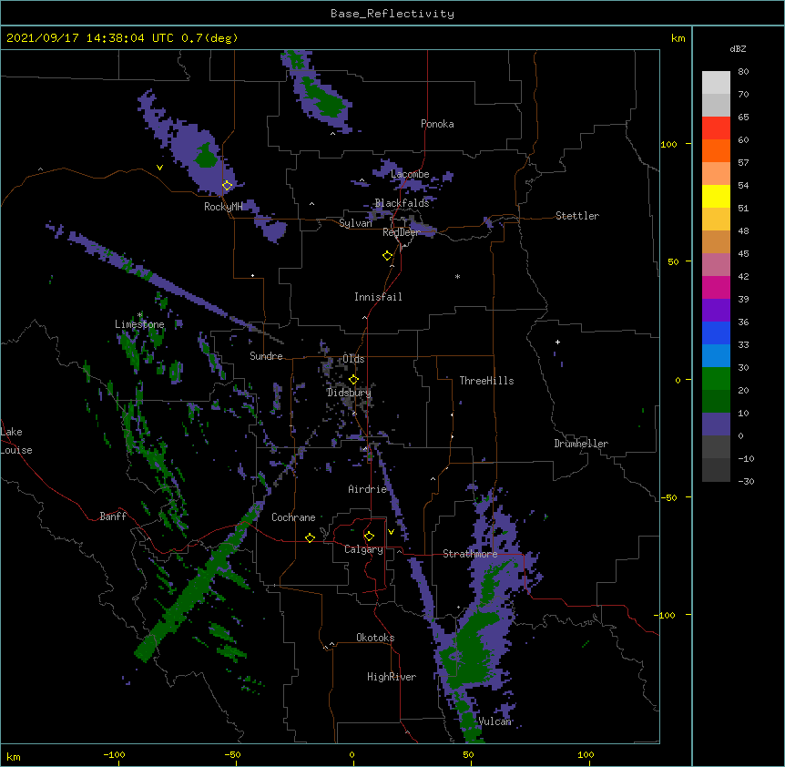Click the white plus marker northwest of Drumheller
Image resolution: width=785 pixels, height=767 pixels.
pyautogui.click(x=557, y=342)
